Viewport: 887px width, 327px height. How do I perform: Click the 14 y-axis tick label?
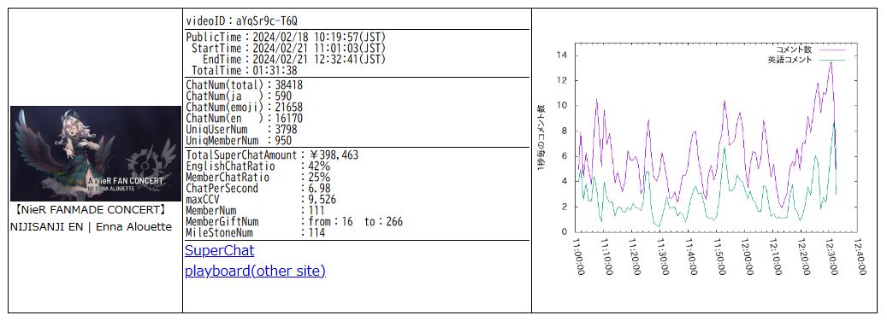(562, 55)
